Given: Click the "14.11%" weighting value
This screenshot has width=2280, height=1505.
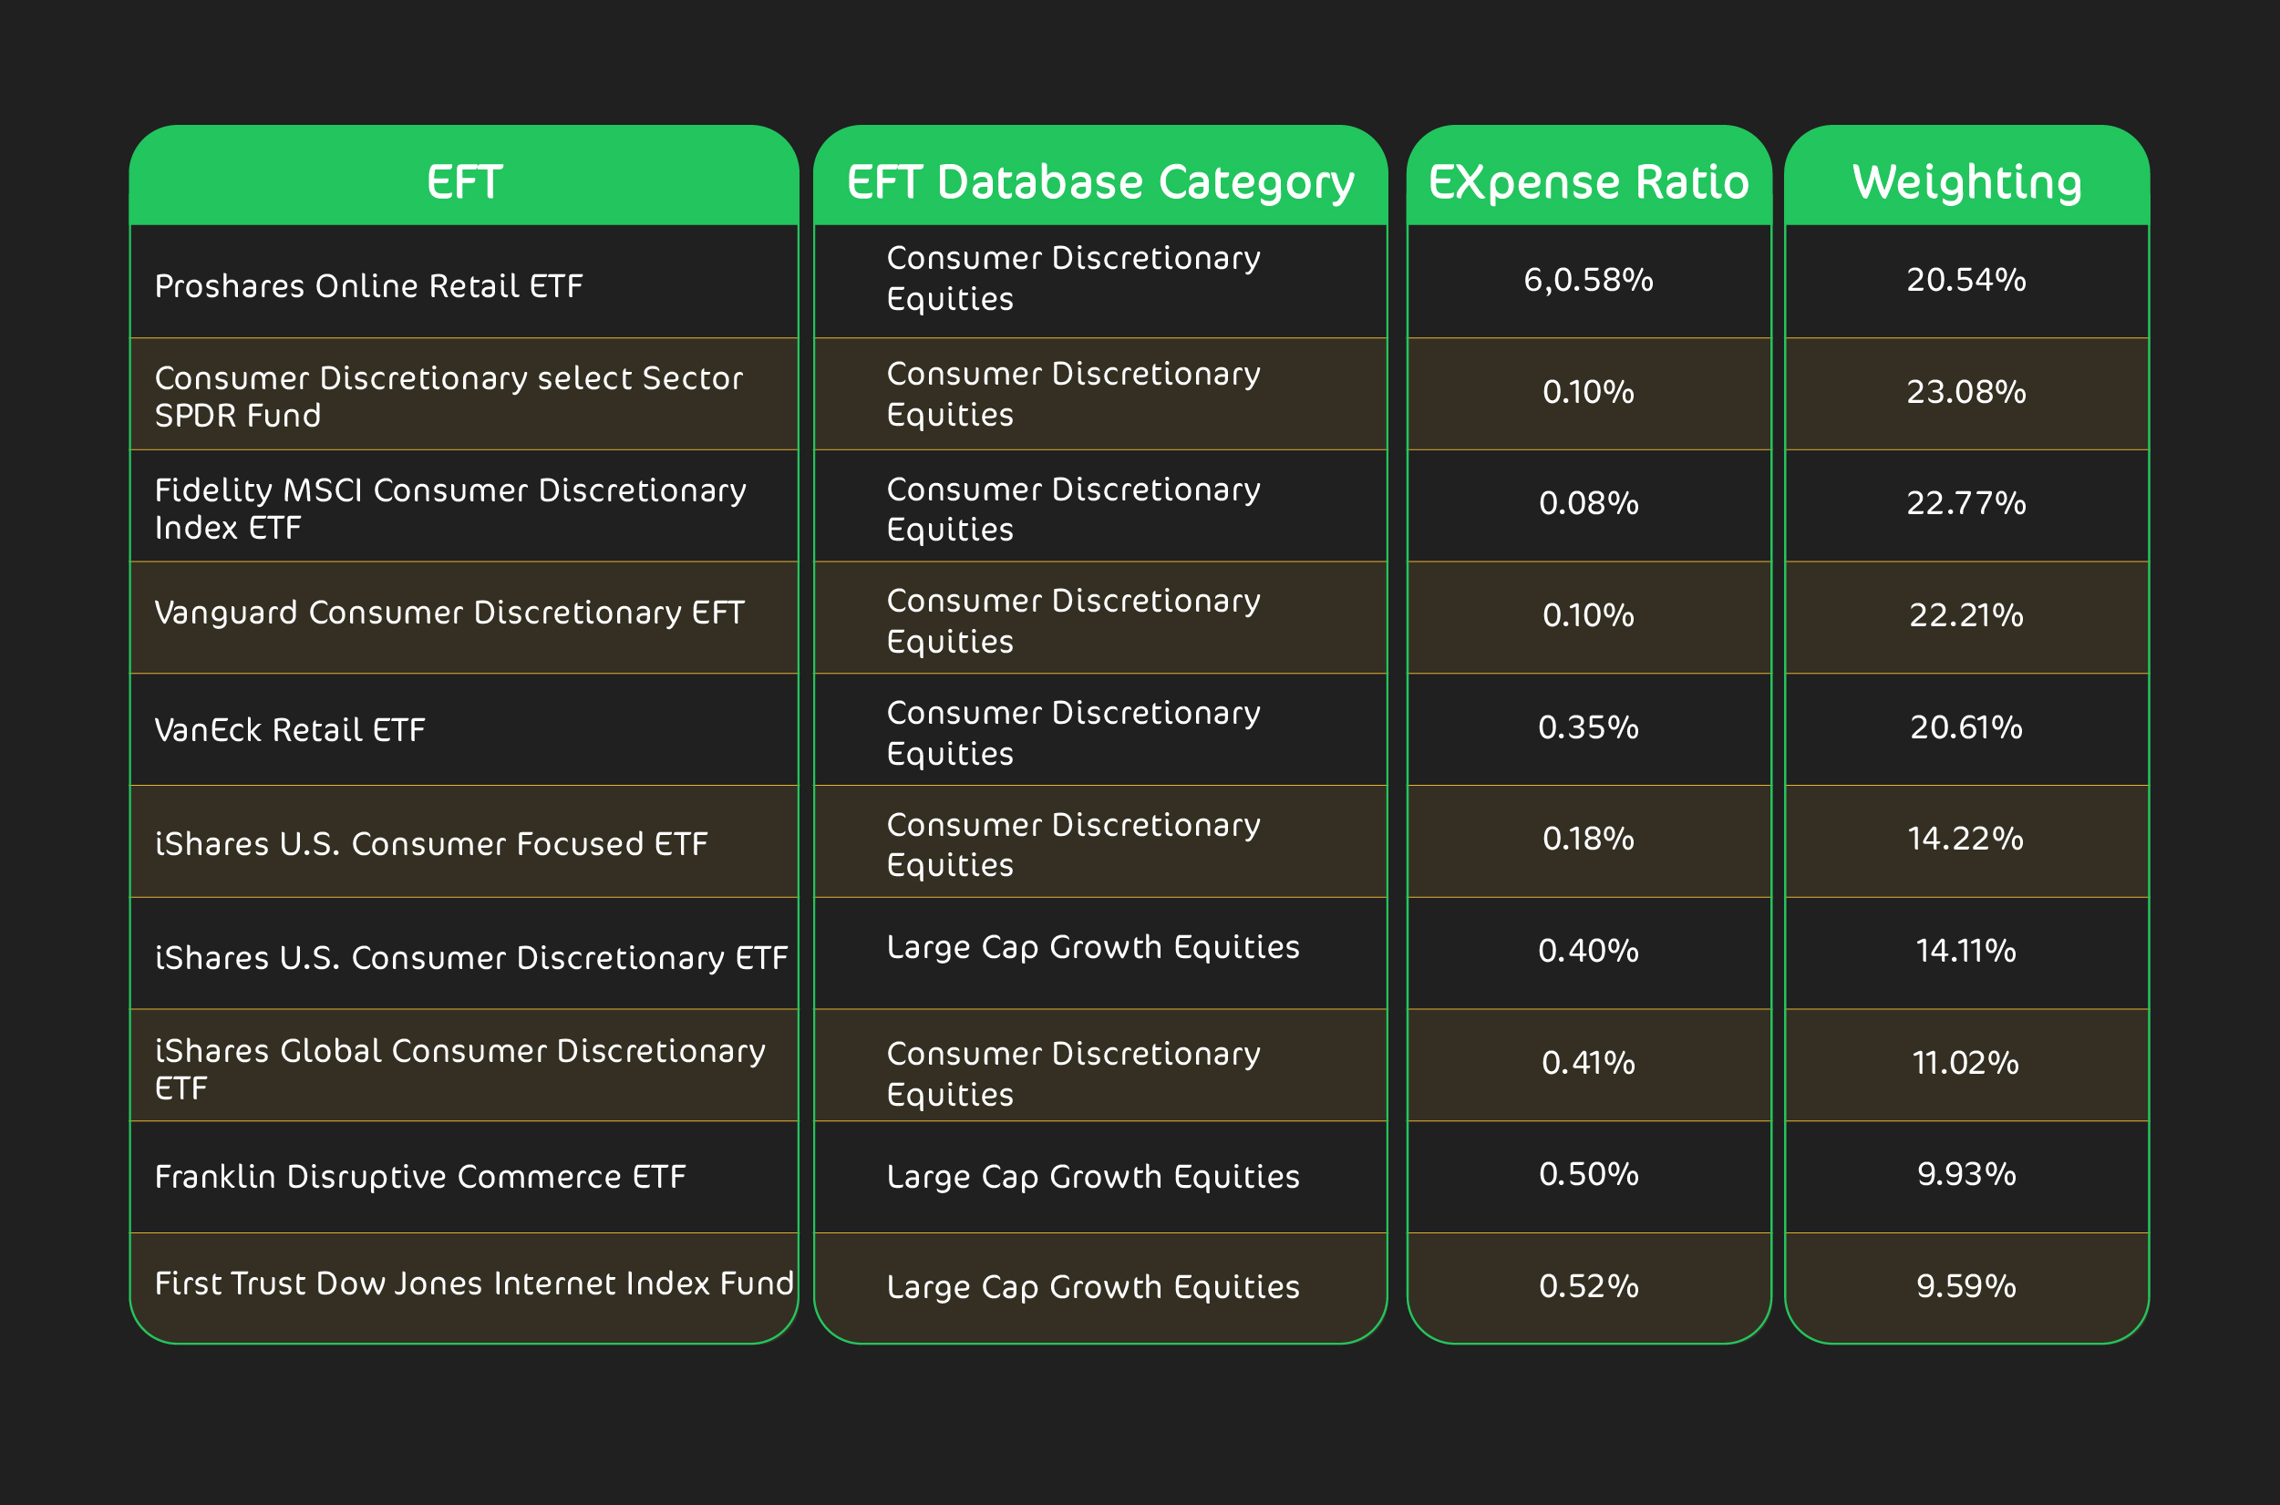Looking at the screenshot, I should coord(1966,951).
